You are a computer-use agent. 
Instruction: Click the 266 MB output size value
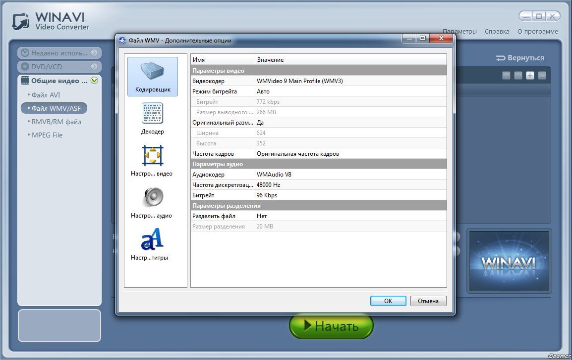pos(350,112)
